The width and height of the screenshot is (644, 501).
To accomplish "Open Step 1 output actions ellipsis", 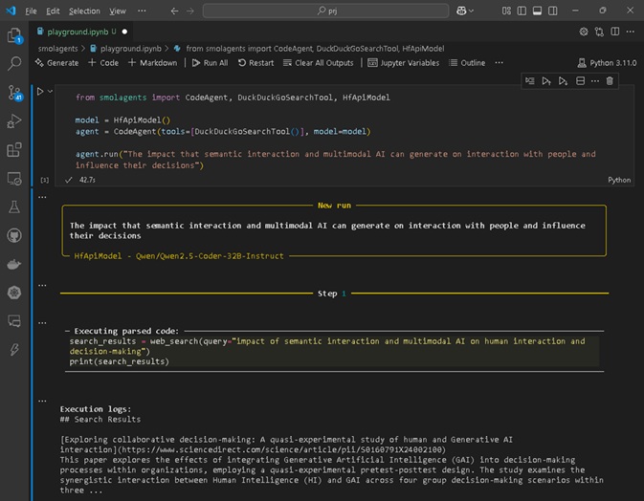I will click(x=42, y=285).
